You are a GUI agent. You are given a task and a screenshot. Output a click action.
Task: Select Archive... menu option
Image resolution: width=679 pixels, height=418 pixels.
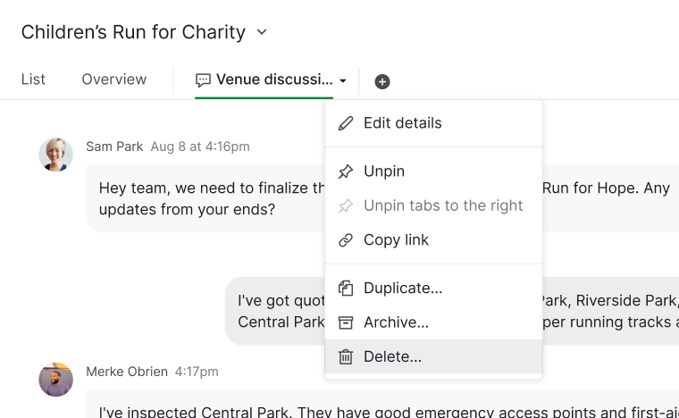(433, 322)
